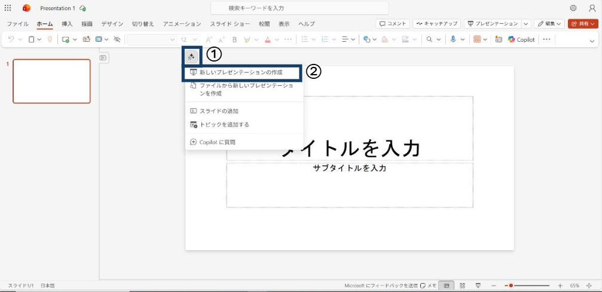
Task: Click the Copilot button in ribbon
Action: pos(521,39)
